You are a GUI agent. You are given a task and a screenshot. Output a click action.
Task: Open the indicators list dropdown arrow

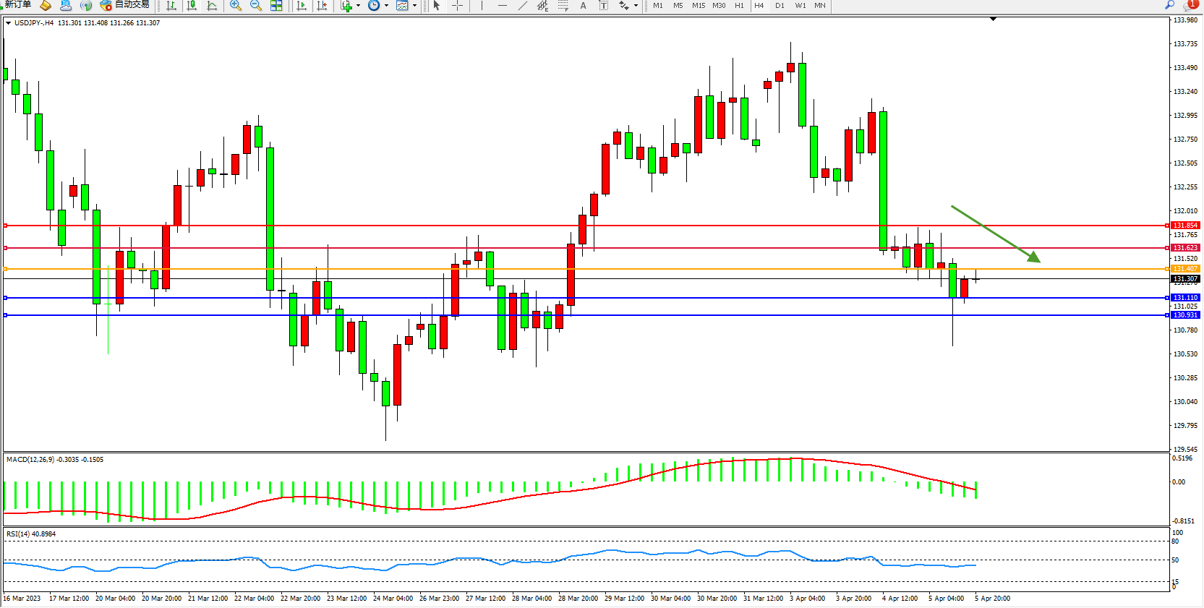click(x=358, y=6)
